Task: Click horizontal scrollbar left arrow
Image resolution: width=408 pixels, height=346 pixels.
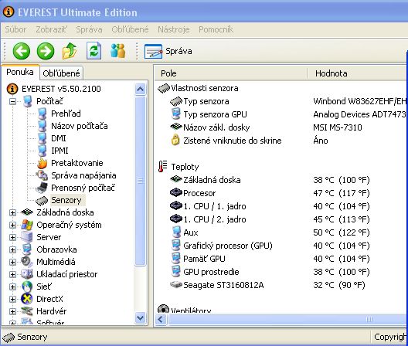Action: (x=161, y=319)
